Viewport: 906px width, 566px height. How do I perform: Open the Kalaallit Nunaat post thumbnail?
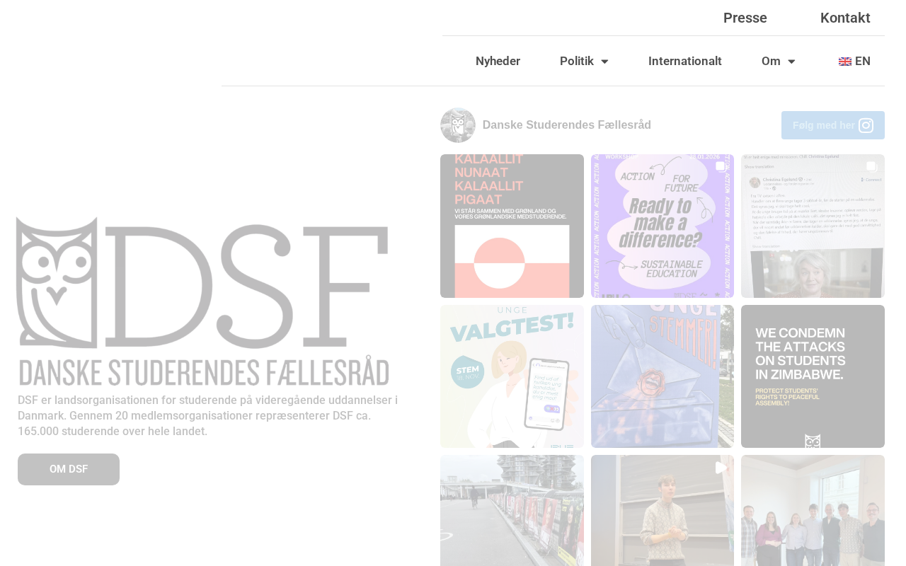tap(512, 226)
